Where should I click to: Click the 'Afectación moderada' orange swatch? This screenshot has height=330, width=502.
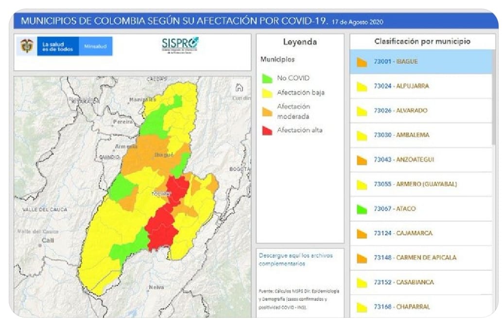click(x=267, y=110)
